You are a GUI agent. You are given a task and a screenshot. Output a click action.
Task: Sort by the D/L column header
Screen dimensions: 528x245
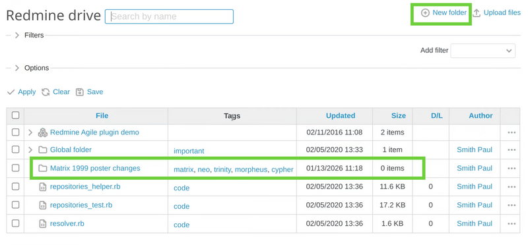[x=437, y=116]
